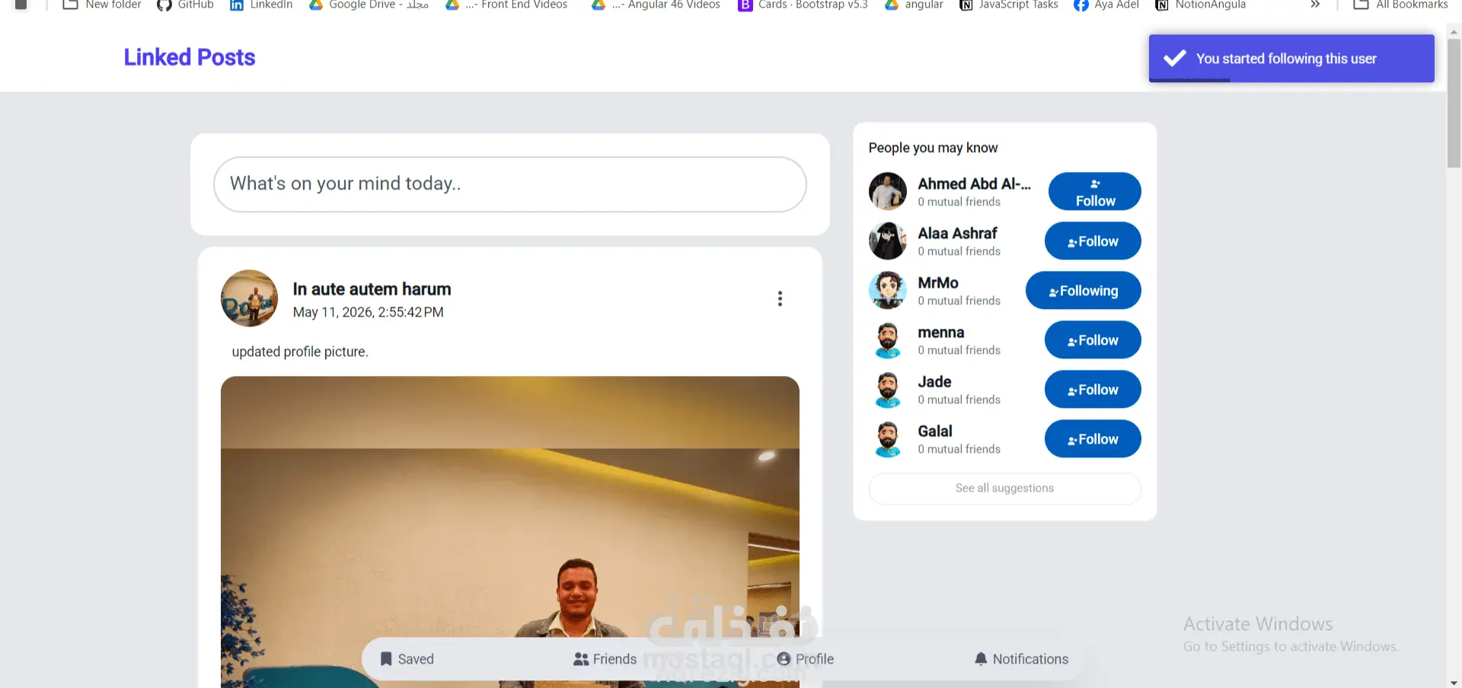
Task: Open Alaa Ashraf's avatar
Action: 888,241
